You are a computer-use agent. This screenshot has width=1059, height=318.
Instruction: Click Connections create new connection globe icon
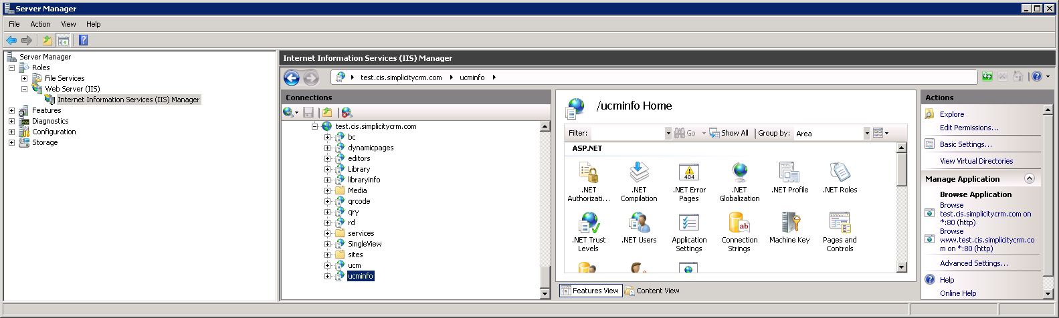(288, 112)
